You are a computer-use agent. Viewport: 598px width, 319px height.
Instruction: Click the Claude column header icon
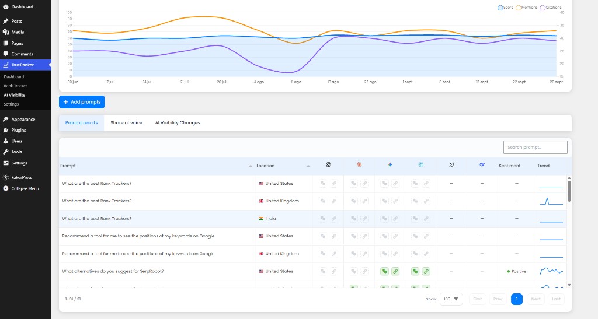click(359, 165)
